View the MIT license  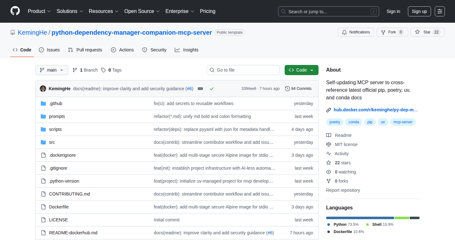click(342, 144)
